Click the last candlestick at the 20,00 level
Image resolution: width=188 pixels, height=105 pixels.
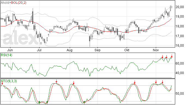pyautogui.click(x=172, y=7)
